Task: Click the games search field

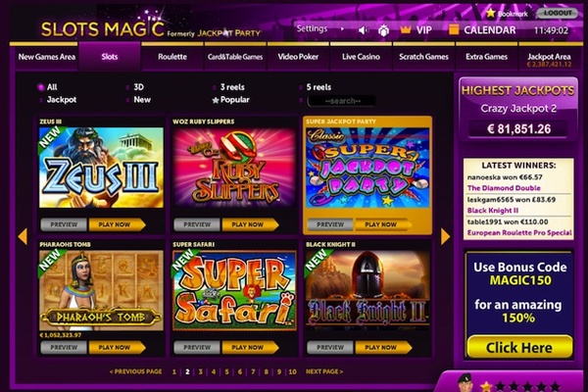Action: (x=342, y=101)
